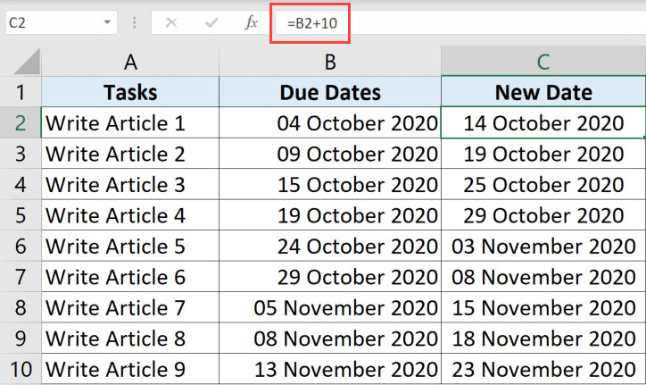The height and width of the screenshot is (385, 646).
Task: Click the three-dot handle beside Name Box
Action: pyautogui.click(x=135, y=22)
